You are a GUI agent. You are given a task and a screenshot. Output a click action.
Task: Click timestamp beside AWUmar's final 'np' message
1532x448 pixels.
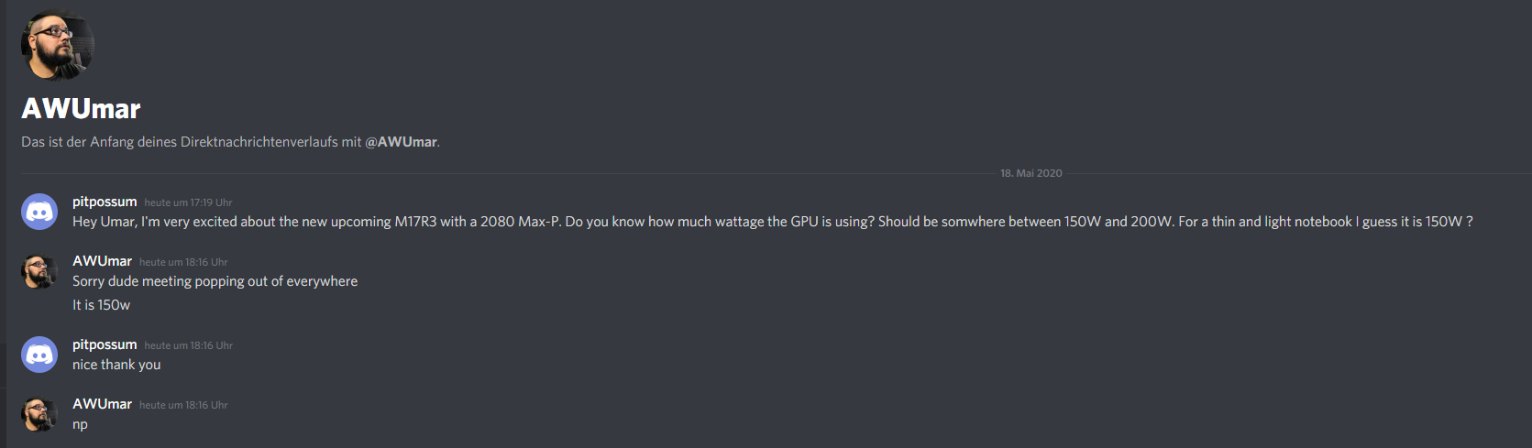click(x=183, y=405)
